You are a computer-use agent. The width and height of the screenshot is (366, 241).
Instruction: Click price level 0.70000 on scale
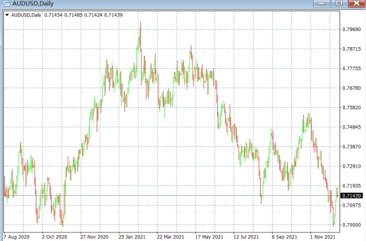351,225
